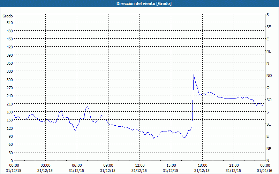Viewport: 279px width, 174px height.
Task: Click the 150 value on the left axis
Action: [x=10, y=120]
